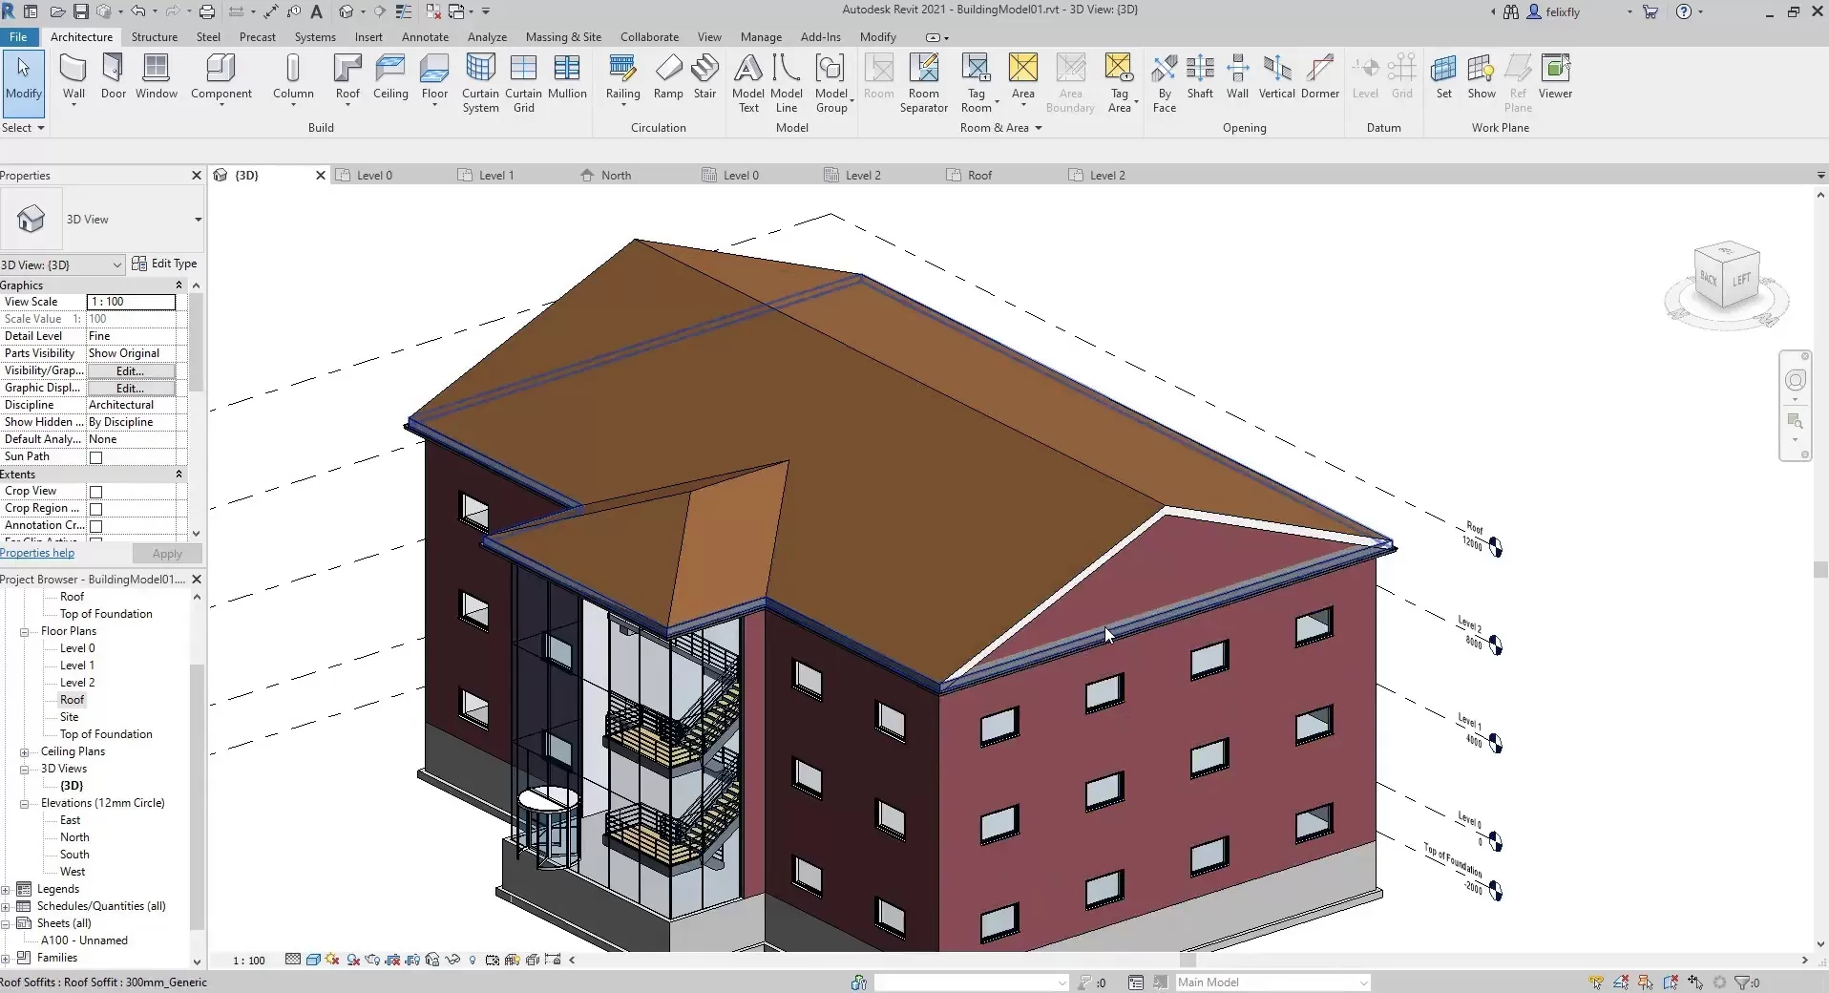Screen dimensions: 1829x993
Task: Click the Apply button in Properties
Action: click(x=167, y=554)
